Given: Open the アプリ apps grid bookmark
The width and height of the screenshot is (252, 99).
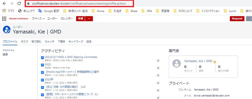Looking at the screenshot, I should click(x=9, y=11).
